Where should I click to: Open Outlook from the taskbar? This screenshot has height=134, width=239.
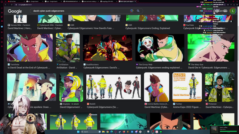click(x=132, y=132)
